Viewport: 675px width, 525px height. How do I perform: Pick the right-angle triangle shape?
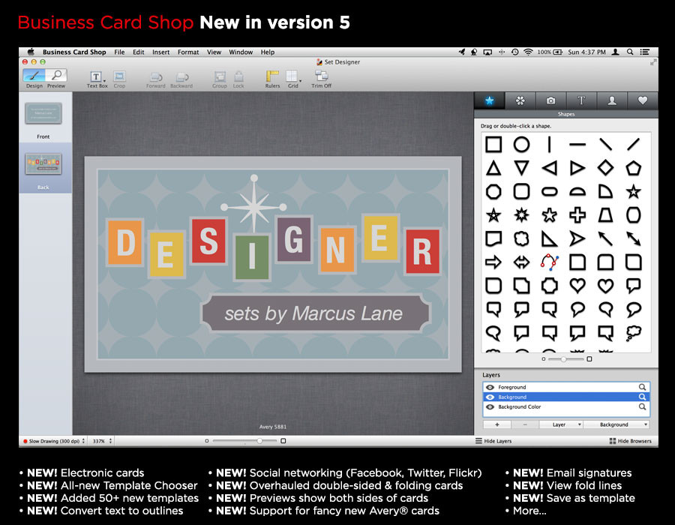coord(549,238)
